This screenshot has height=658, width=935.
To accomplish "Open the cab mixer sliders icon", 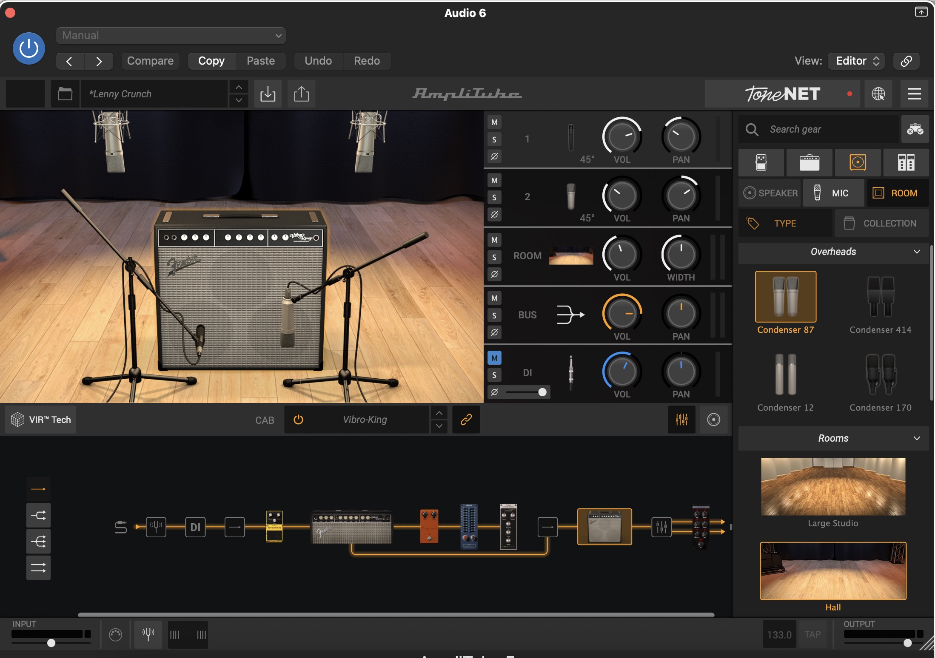I will coord(681,420).
